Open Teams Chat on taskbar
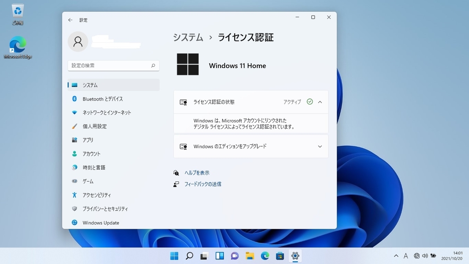 click(x=234, y=256)
